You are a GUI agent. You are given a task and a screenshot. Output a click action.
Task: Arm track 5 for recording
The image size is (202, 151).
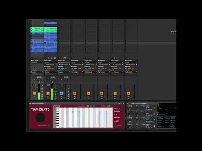pyautogui.click(x=88, y=99)
